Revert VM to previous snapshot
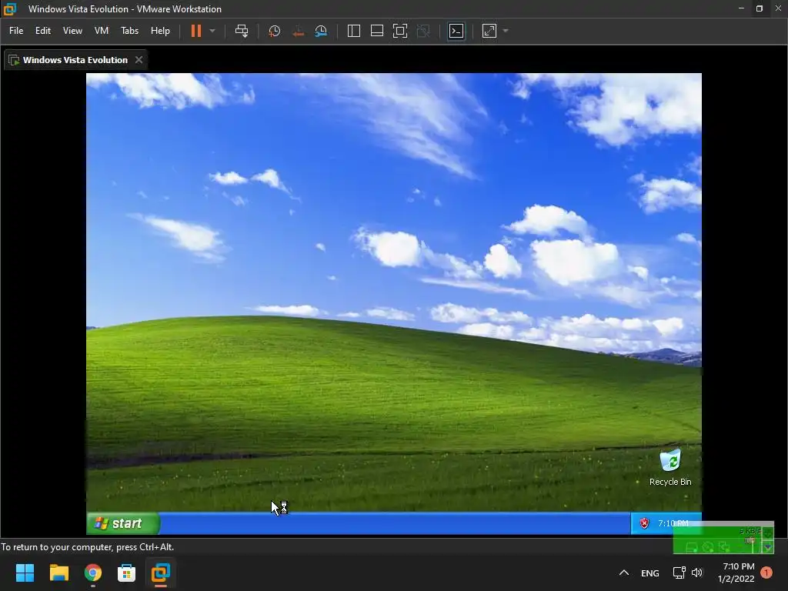This screenshot has width=788, height=591. point(298,31)
